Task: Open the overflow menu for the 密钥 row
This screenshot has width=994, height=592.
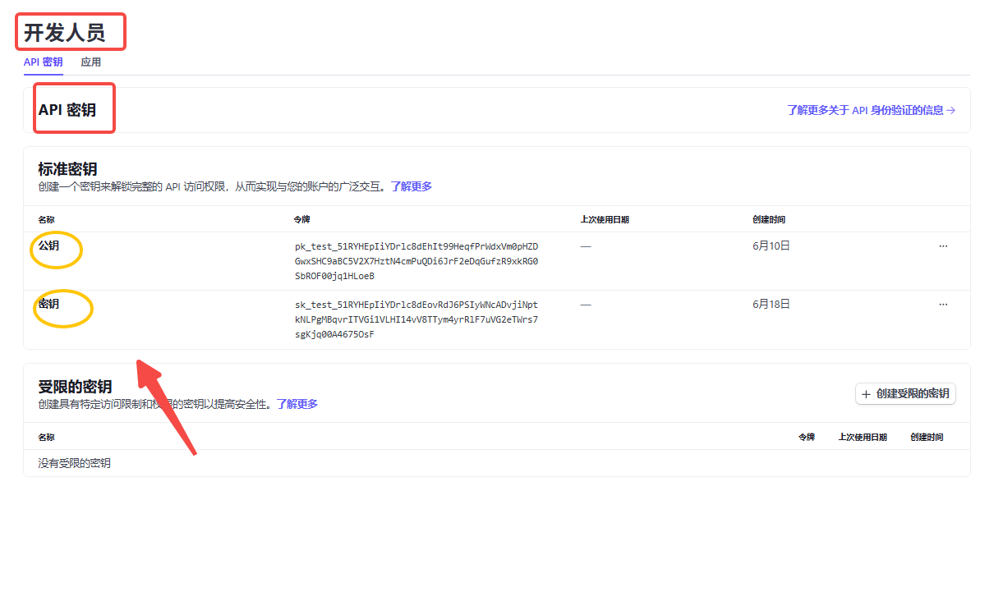Action: click(x=943, y=303)
